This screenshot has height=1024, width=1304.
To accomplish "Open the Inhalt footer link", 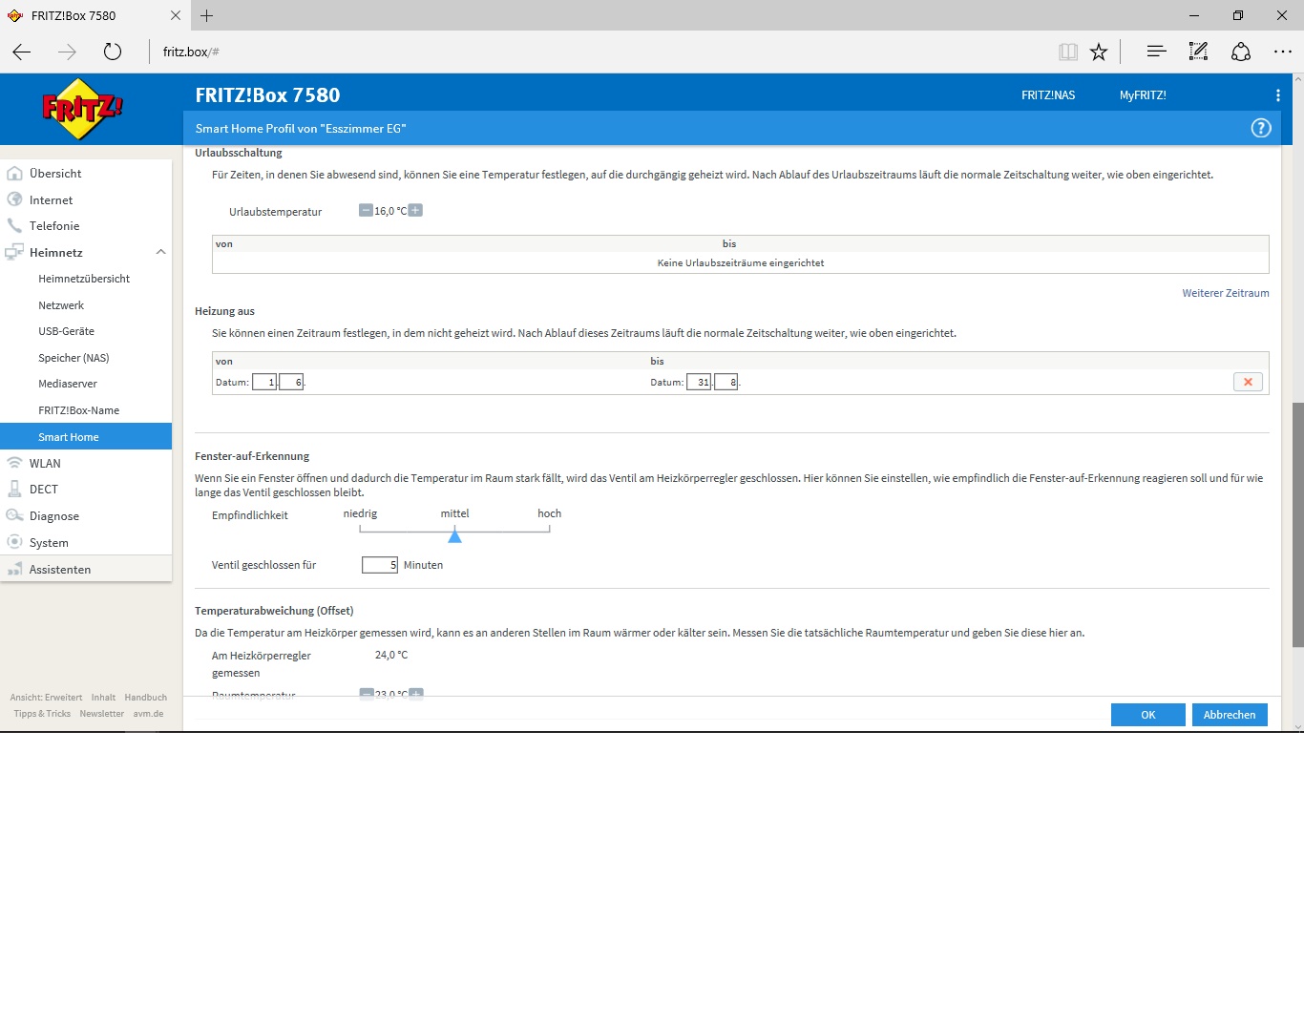I will tap(103, 698).
